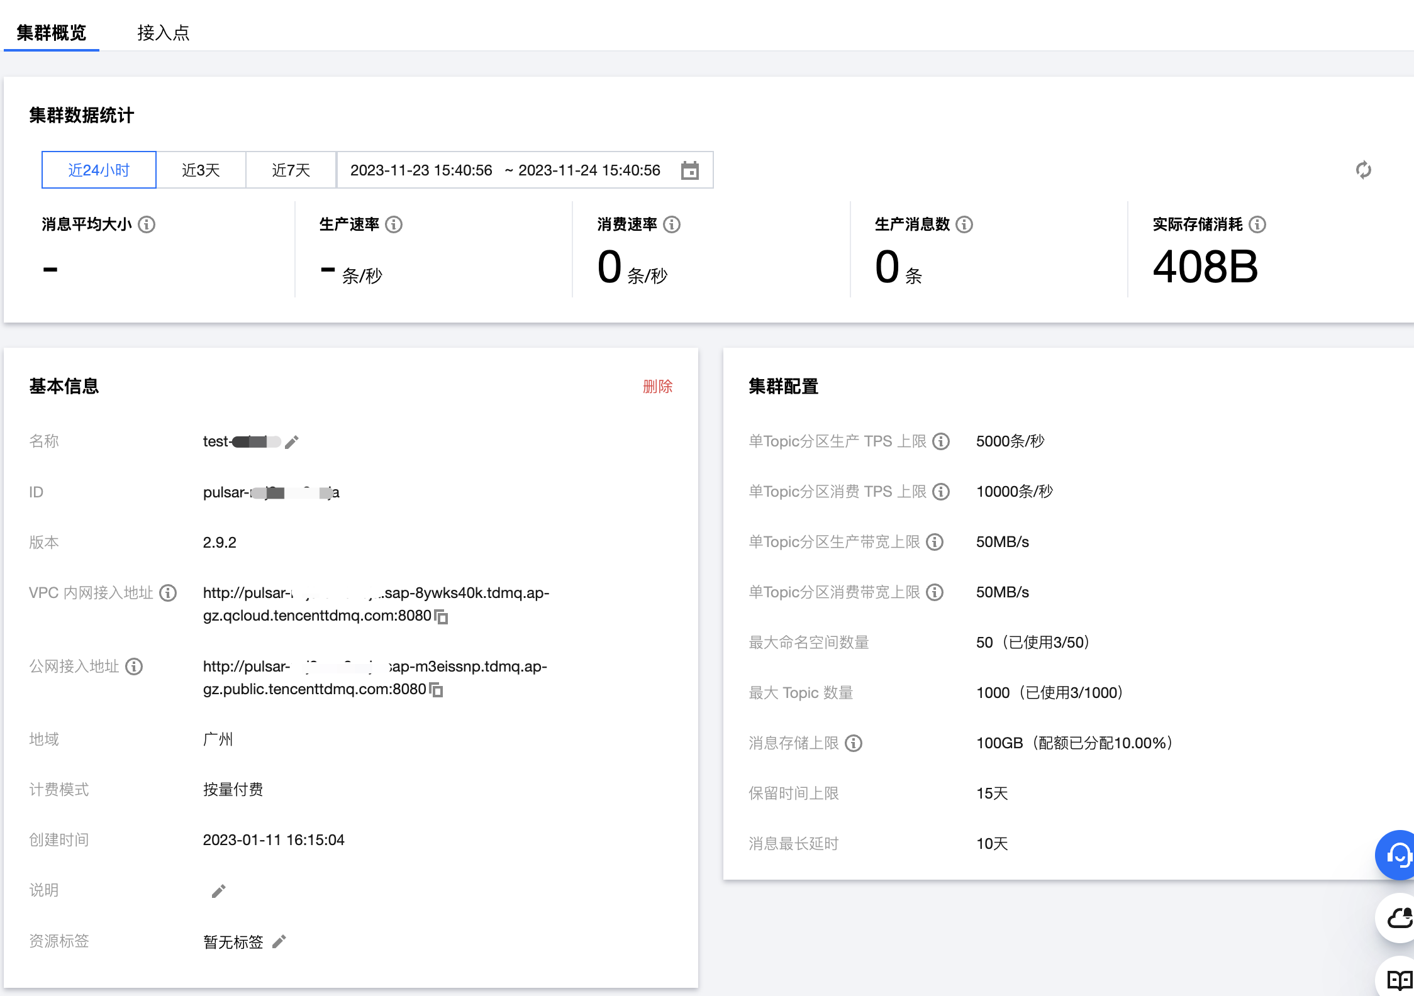1414x996 pixels.
Task: Copy the VPC internal access address
Action: [x=442, y=617]
